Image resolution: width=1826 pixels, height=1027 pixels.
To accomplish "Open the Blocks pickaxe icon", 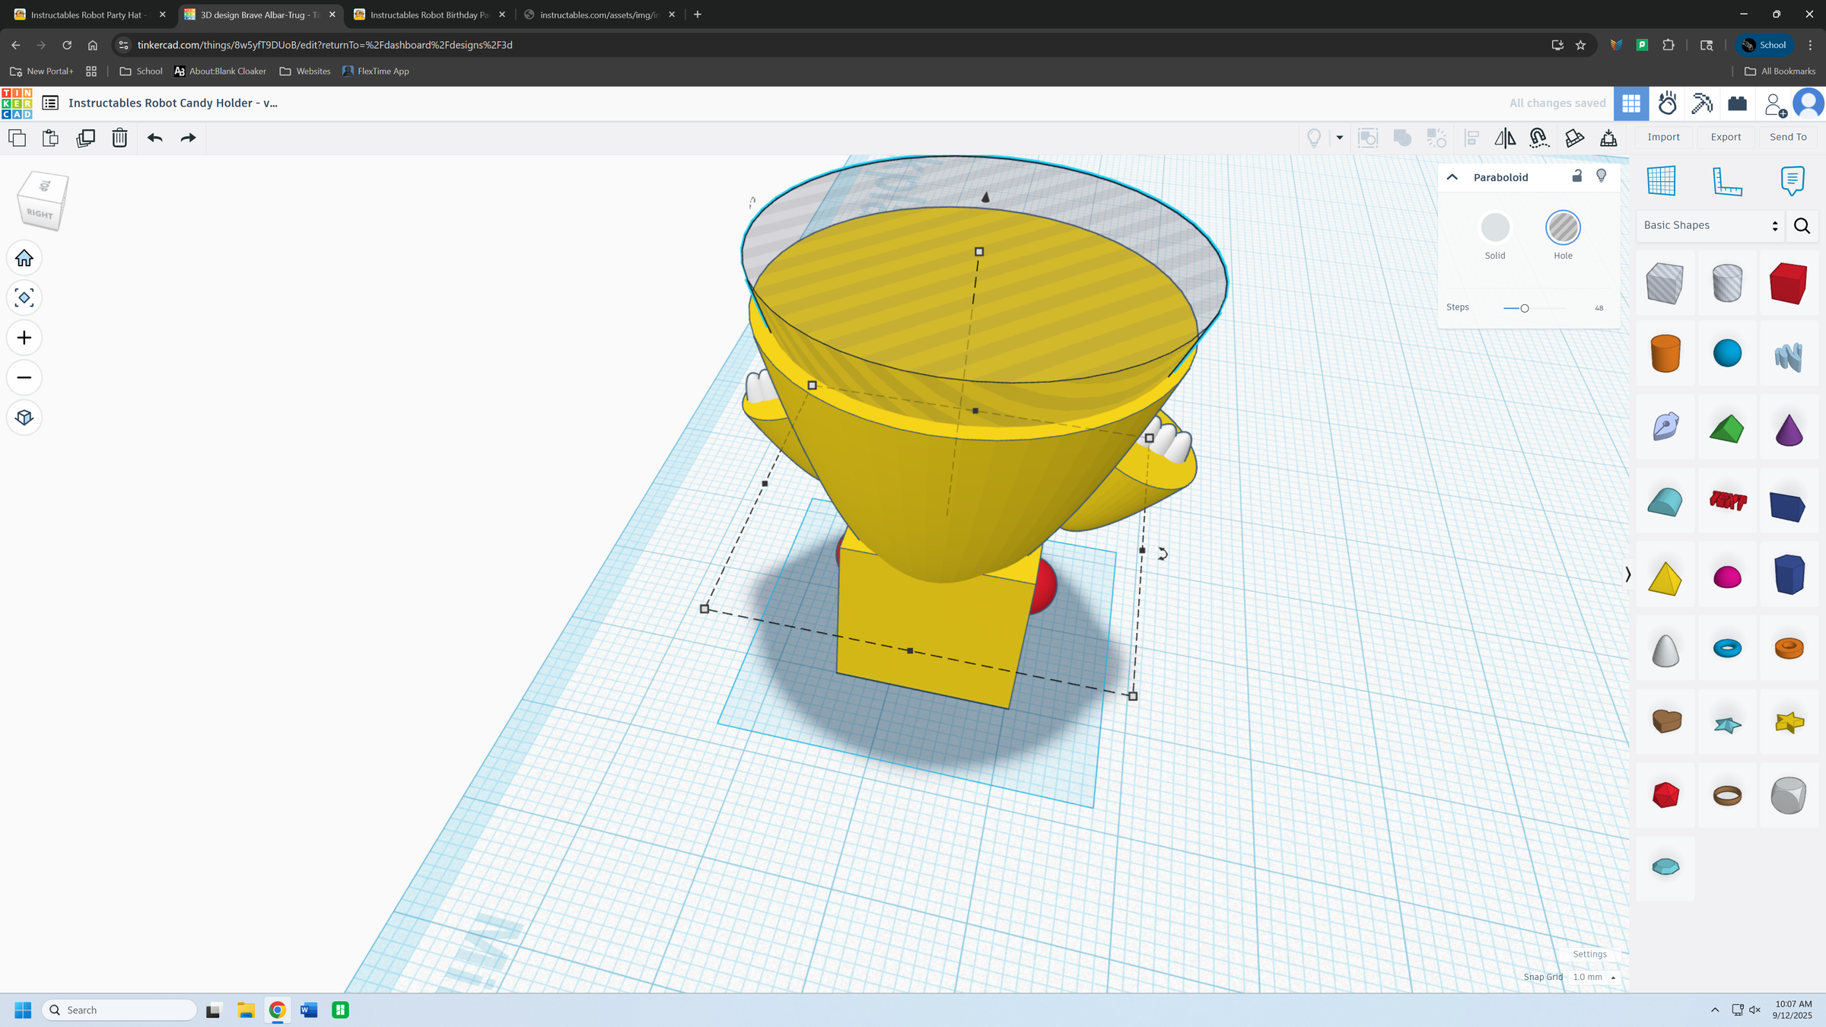I will coord(1702,103).
